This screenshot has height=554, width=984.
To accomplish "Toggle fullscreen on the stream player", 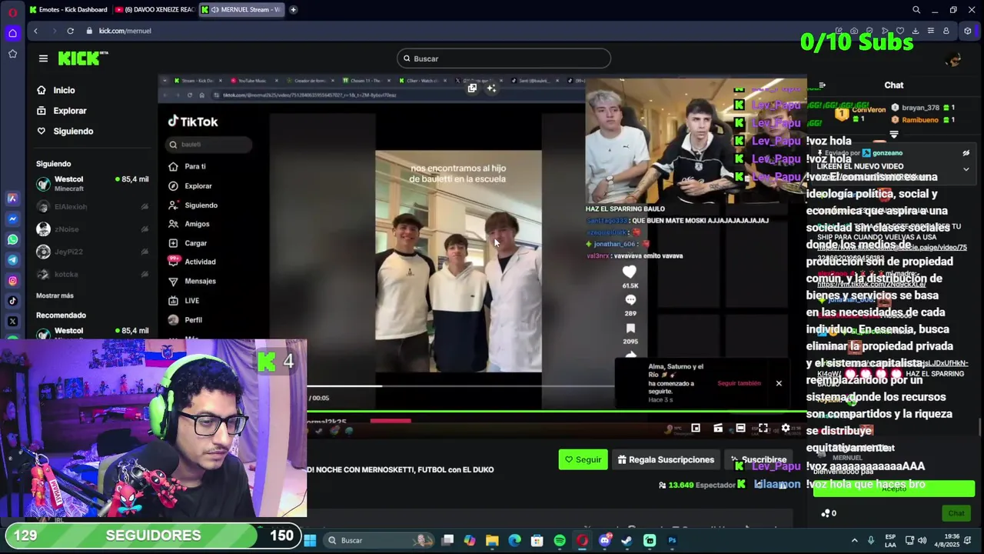I will pyautogui.click(x=763, y=429).
